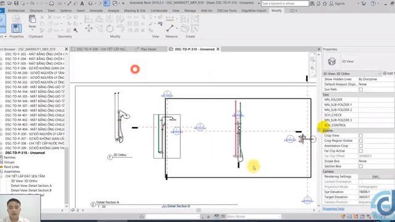Select the Offset tool icon
The height and width of the screenshot is (222, 395).
tap(99, 18)
